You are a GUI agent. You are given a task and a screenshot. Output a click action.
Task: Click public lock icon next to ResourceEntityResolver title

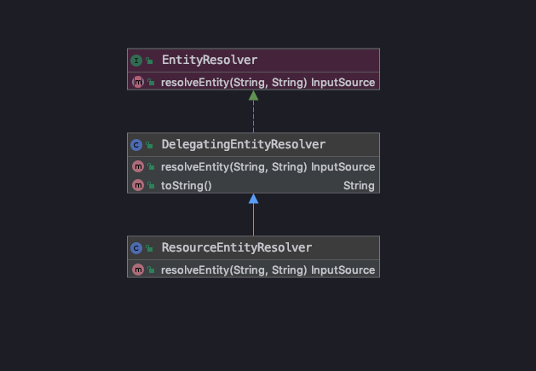150,248
